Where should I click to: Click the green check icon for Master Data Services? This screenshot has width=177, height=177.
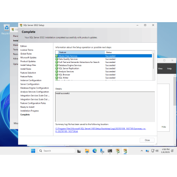pyautogui.click(x=57, y=56)
